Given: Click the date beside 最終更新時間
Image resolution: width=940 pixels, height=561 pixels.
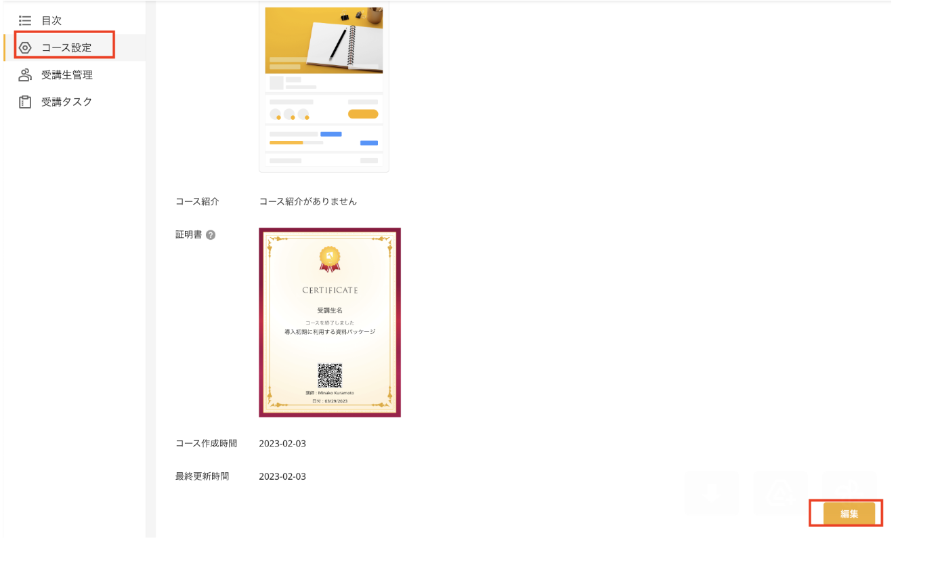Looking at the screenshot, I should pyautogui.click(x=282, y=476).
